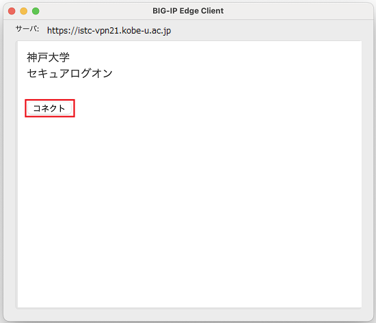The image size is (376, 323).
Task: Click the BIG-IP Edge Client window title
Action: (x=188, y=11)
